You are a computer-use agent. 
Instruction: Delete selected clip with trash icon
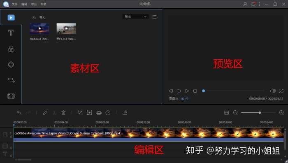[x=63, y=113]
